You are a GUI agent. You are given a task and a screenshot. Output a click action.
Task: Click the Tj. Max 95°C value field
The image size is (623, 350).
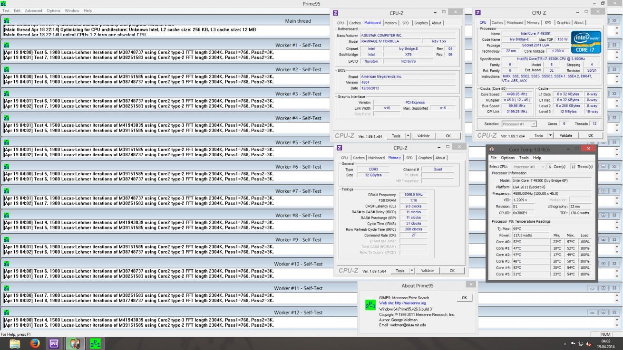coord(532,229)
